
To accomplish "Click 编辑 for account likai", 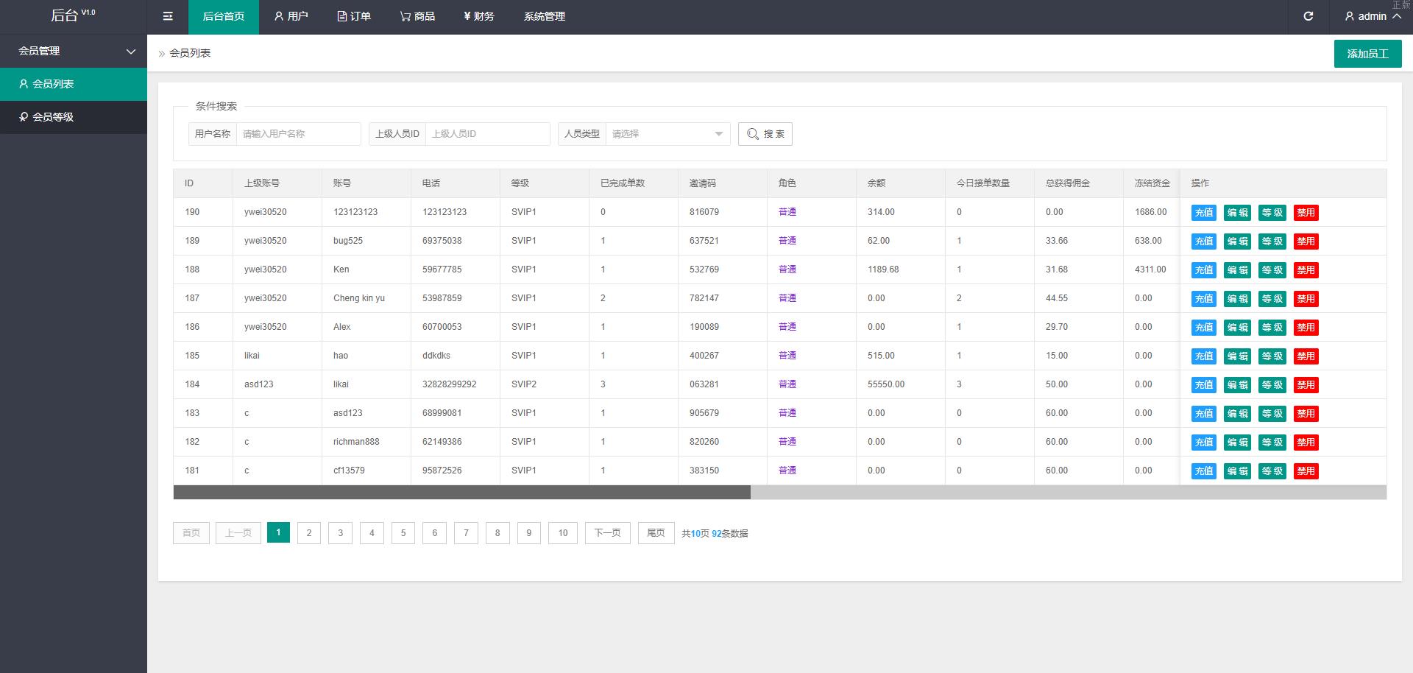I will (x=1237, y=385).
